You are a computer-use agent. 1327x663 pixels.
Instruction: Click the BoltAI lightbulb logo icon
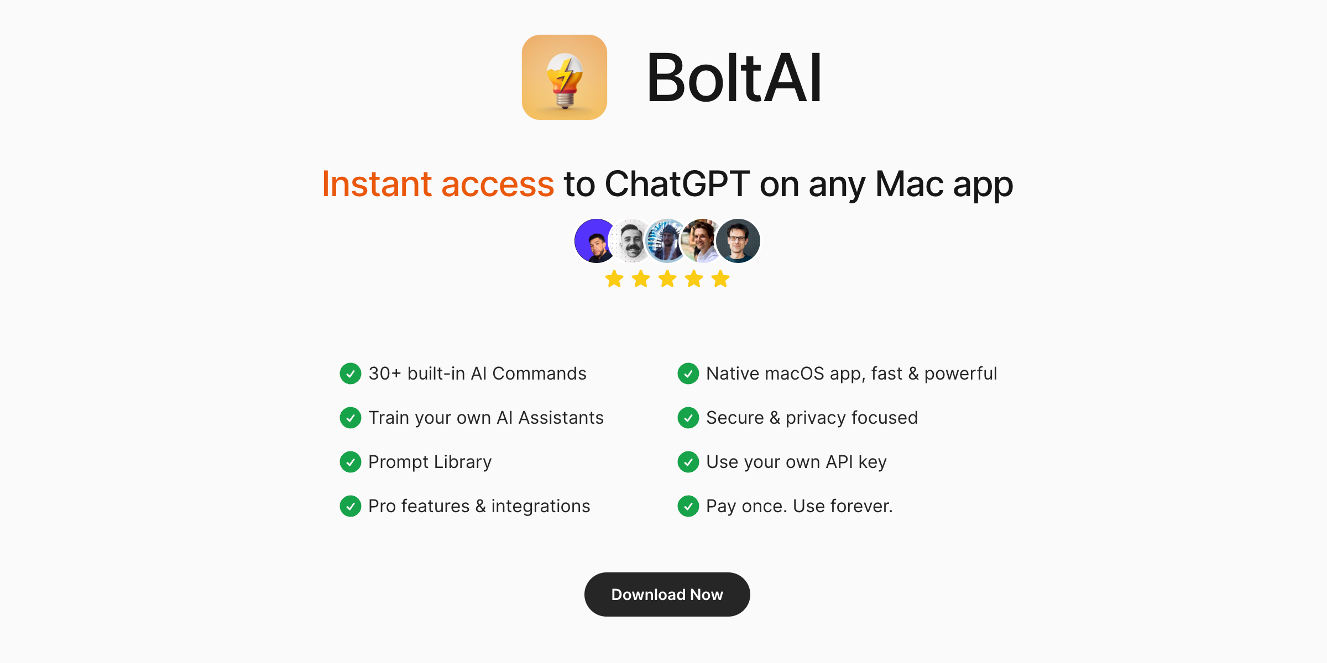[564, 76]
